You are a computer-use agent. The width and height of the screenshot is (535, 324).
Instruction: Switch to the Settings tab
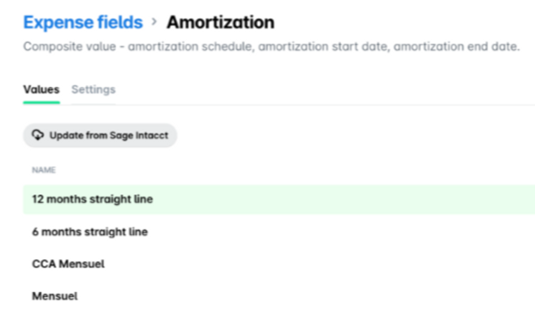(x=93, y=89)
